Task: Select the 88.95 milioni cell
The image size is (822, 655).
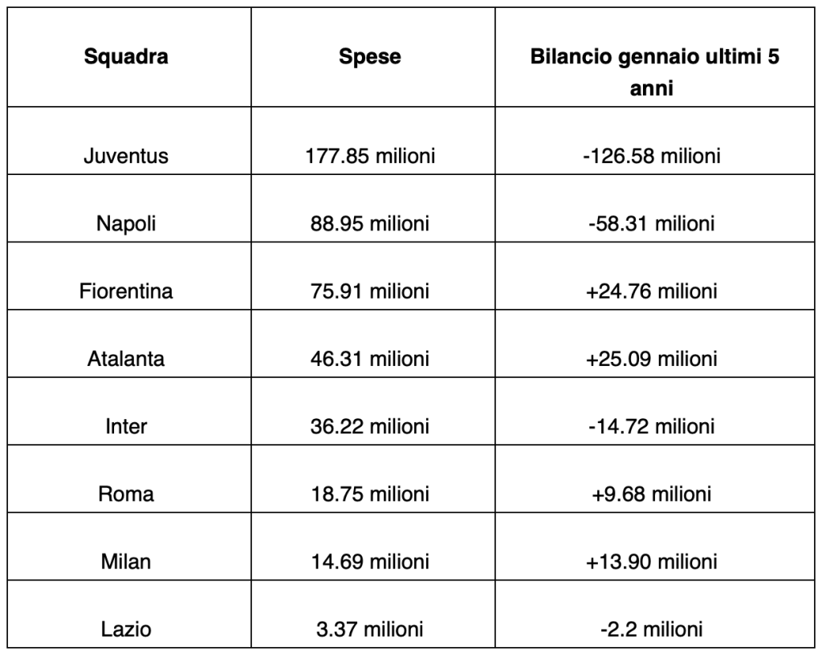Action: (x=369, y=222)
